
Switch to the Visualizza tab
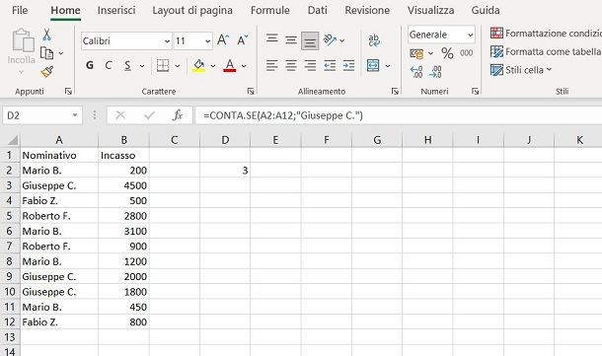[x=430, y=10]
